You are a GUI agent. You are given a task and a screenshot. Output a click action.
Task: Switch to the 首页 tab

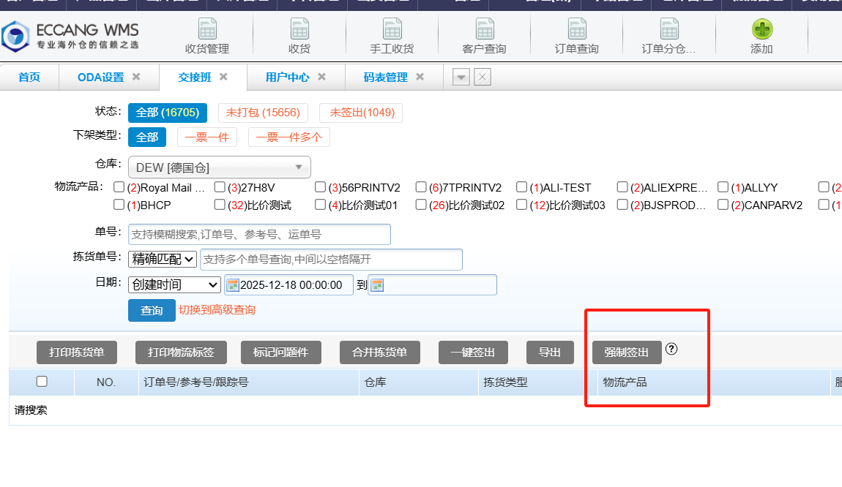click(29, 78)
